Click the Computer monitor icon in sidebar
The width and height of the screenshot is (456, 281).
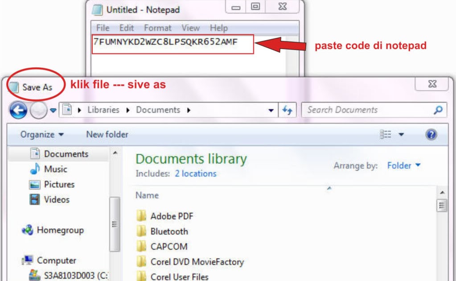[28, 260]
